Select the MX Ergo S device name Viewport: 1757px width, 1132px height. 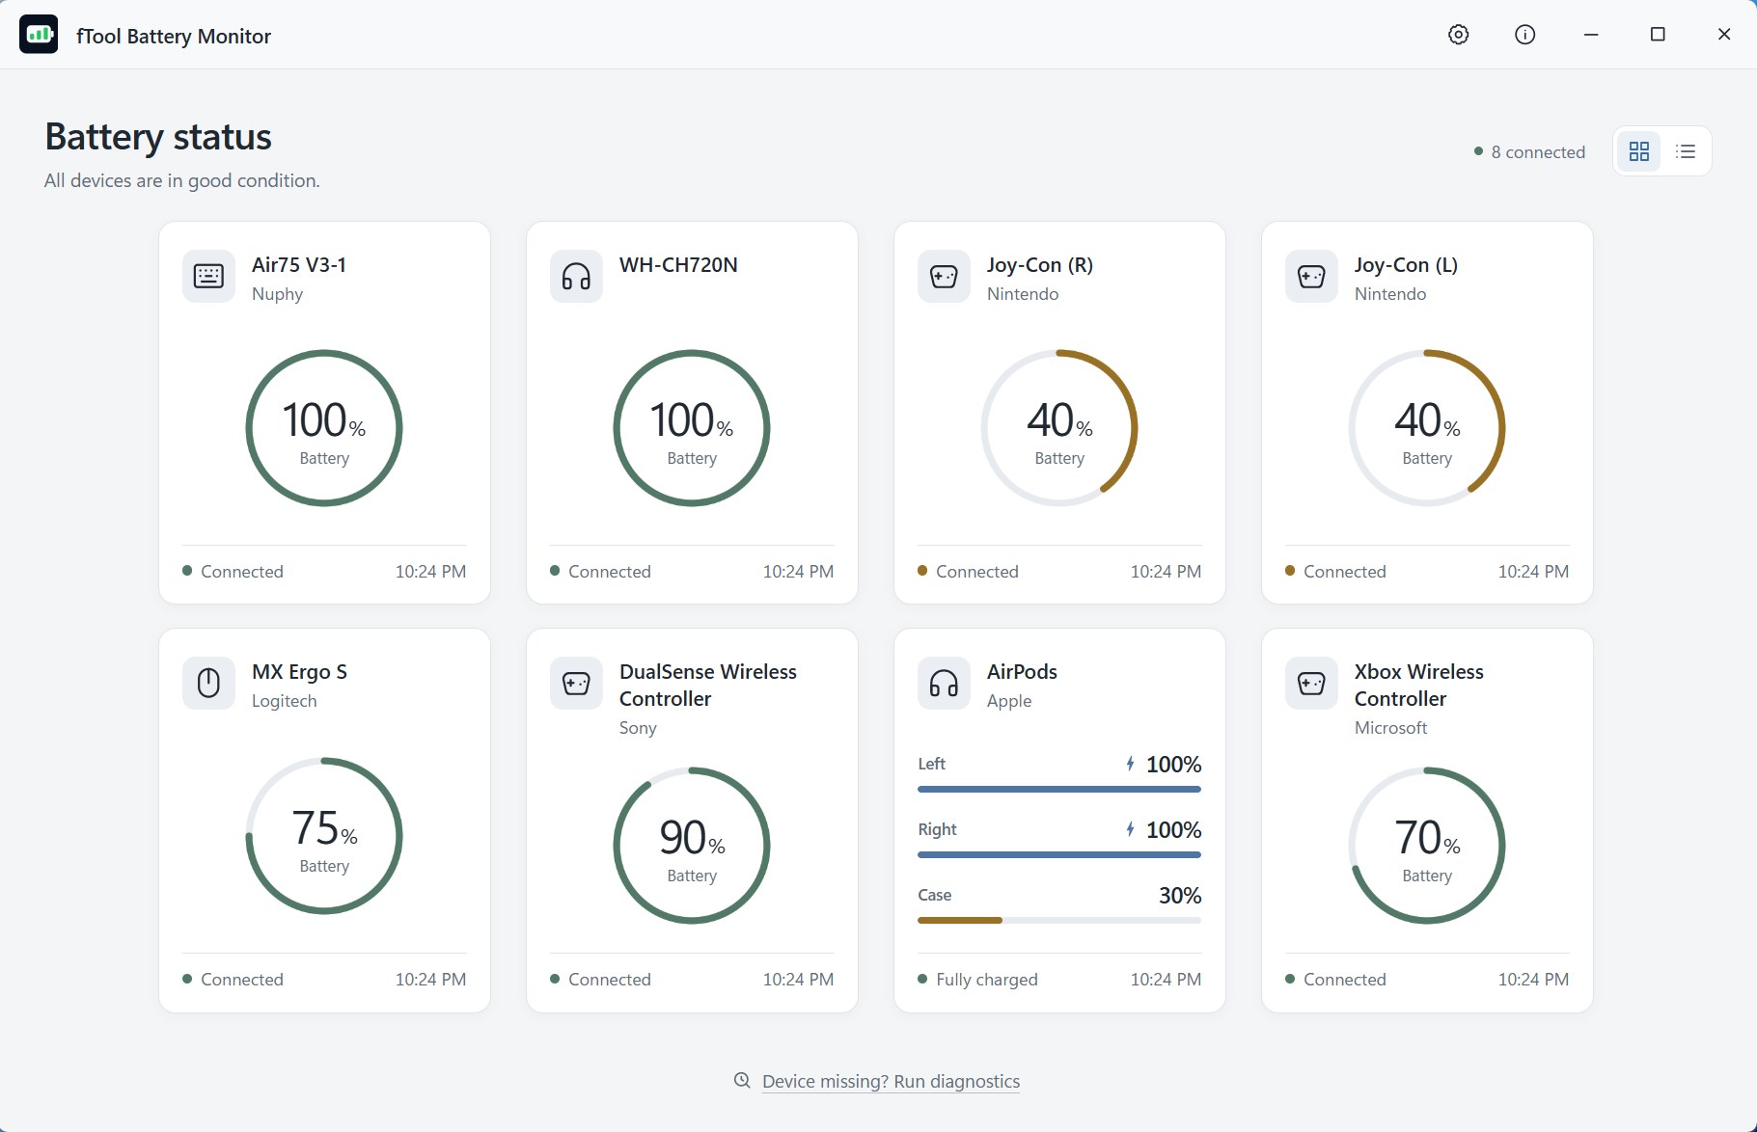299,672
